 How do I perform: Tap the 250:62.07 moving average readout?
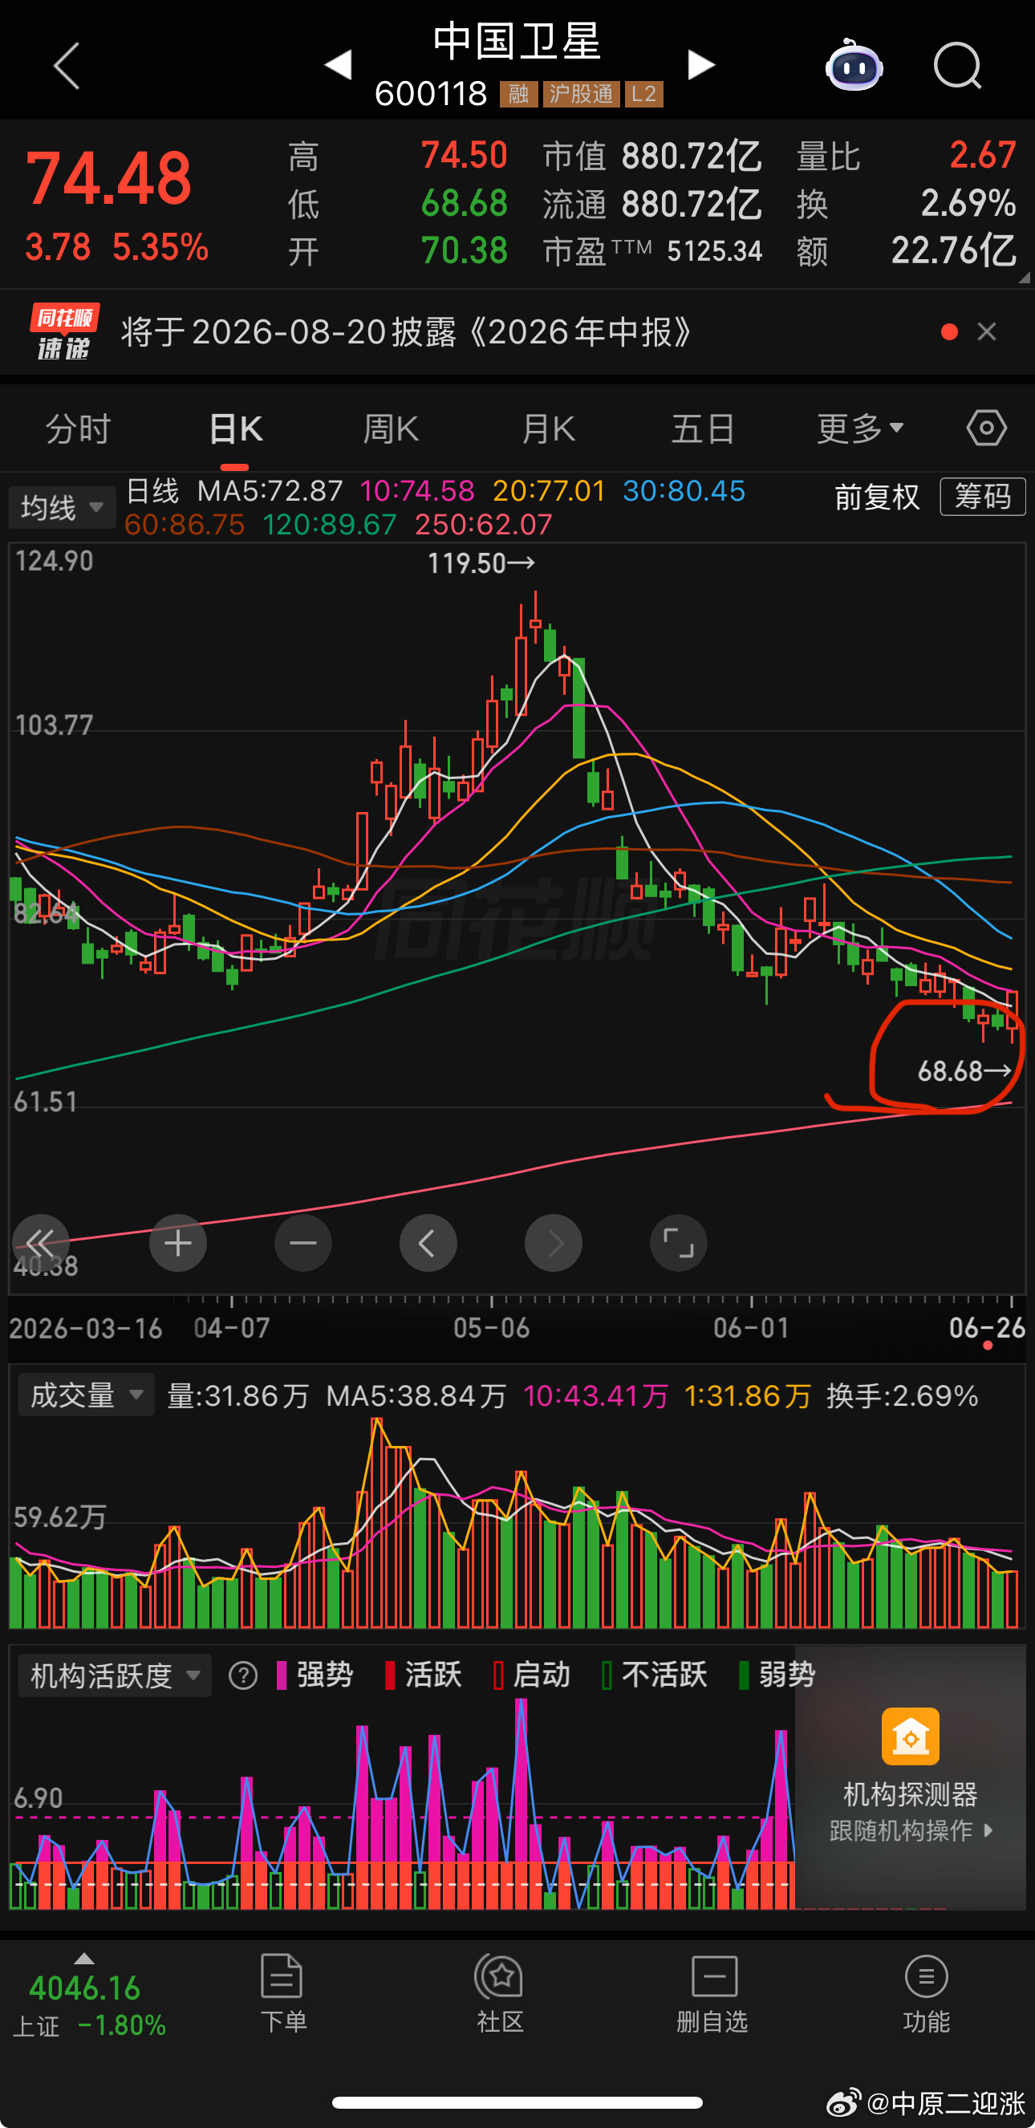pyautogui.click(x=483, y=525)
